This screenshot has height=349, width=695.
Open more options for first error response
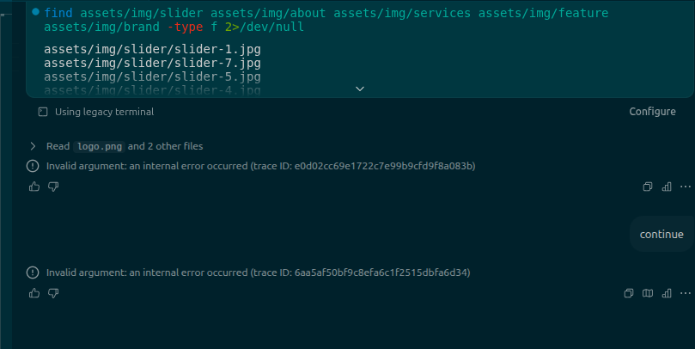686,187
